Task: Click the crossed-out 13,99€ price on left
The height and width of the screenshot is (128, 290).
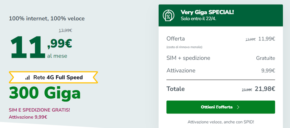Action: [x=65, y=30]
